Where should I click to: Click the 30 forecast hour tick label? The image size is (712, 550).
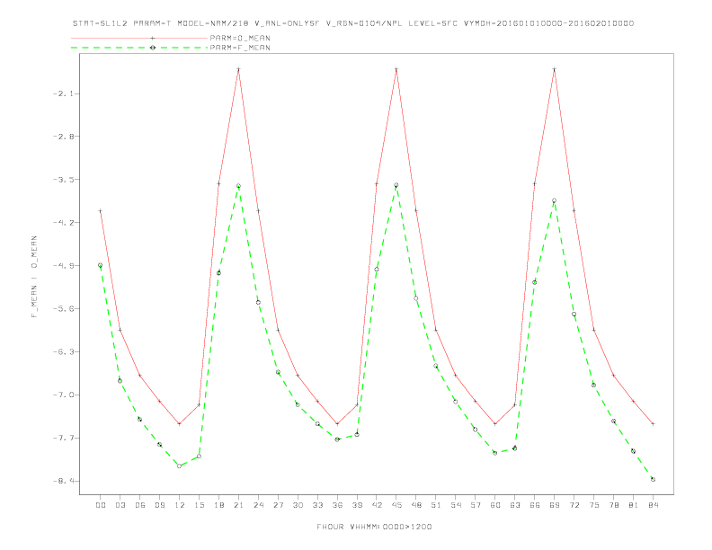click(298, 505)
